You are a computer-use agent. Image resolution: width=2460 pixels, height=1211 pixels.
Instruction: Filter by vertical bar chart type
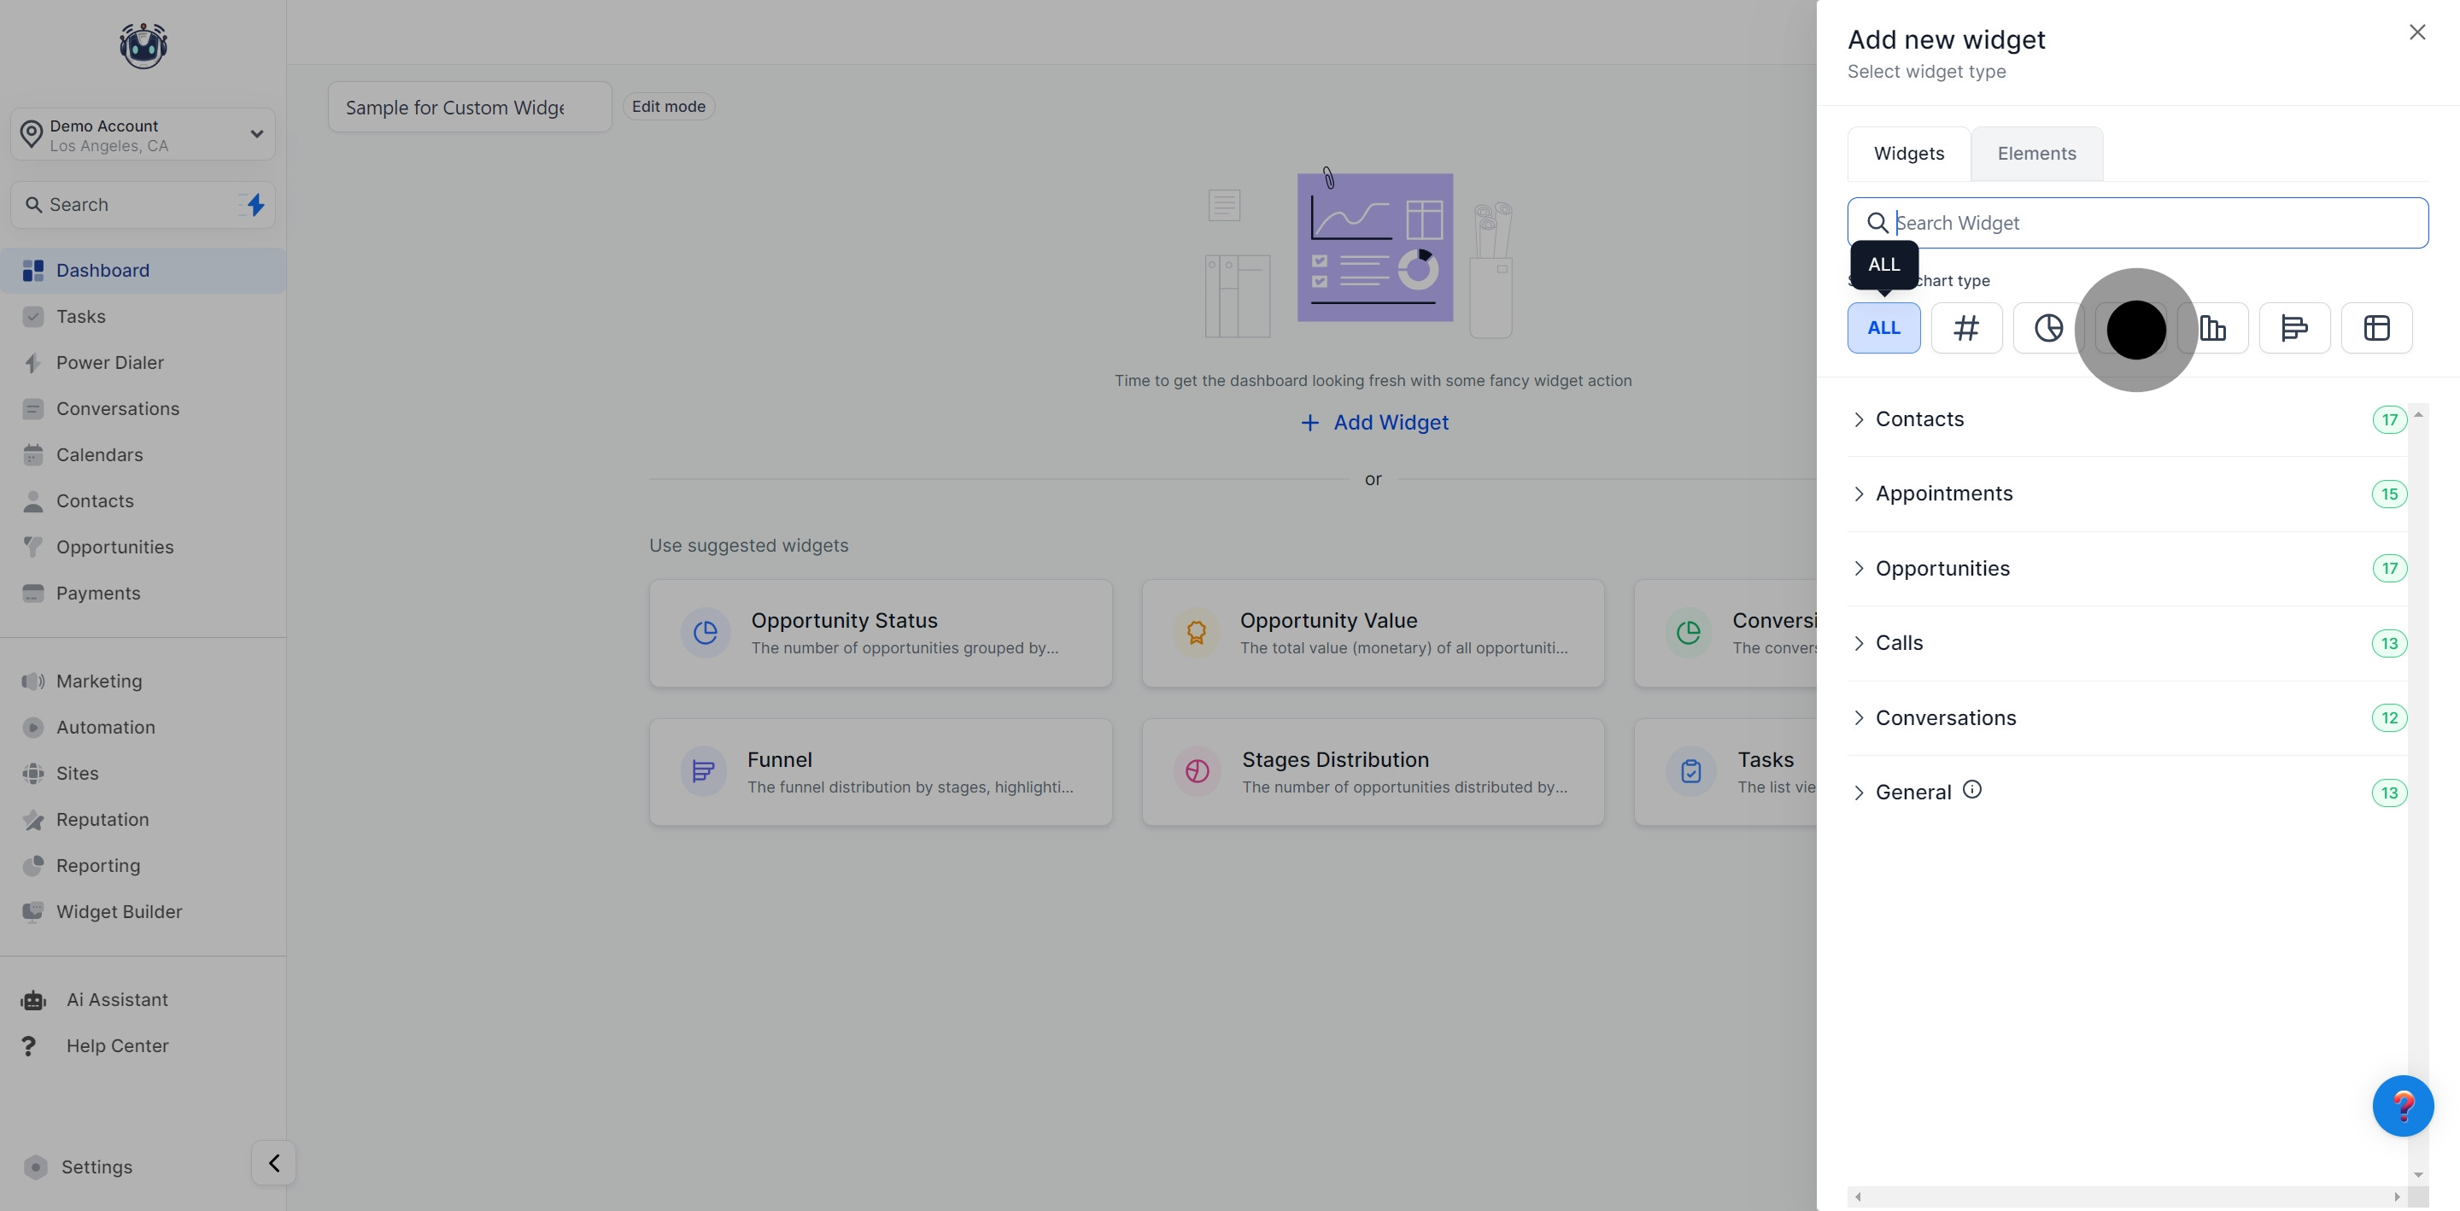click(x=2212, y=328)
